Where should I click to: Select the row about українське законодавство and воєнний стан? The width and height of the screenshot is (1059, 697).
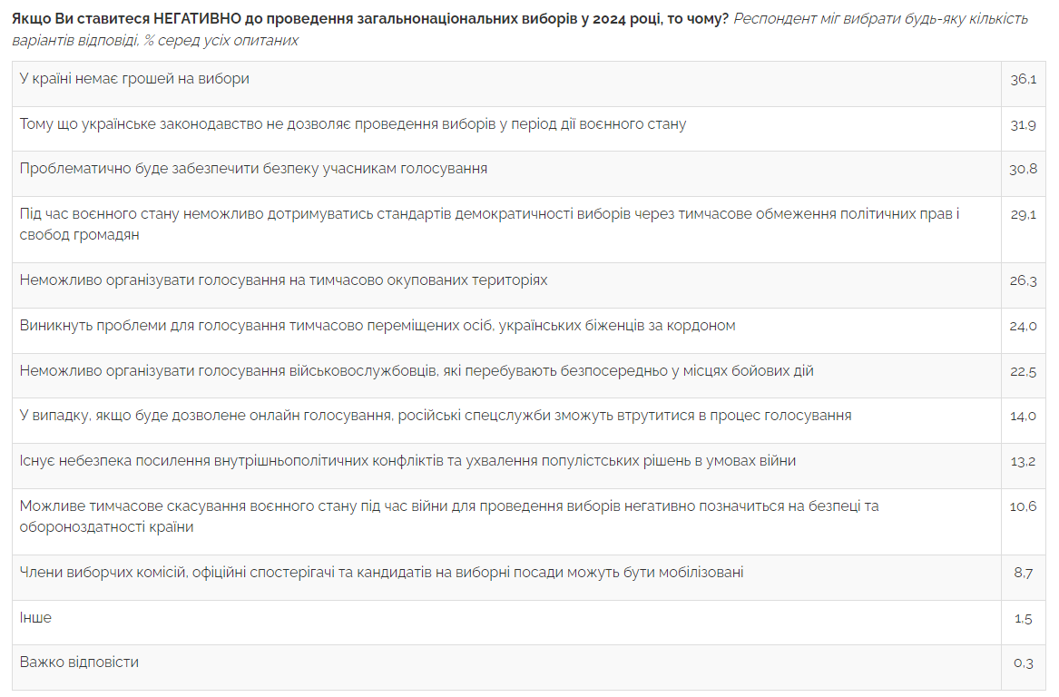(353, 124)
